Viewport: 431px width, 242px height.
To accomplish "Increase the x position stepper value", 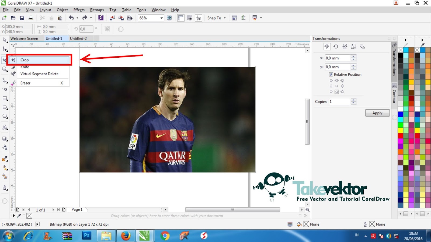I will [x=353, y=57].
